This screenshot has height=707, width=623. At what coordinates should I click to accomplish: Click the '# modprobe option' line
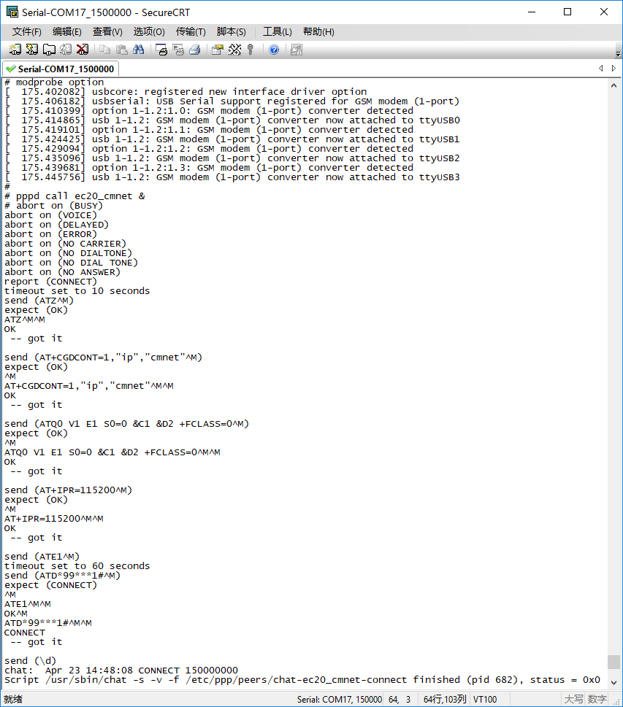coord(54,82)
